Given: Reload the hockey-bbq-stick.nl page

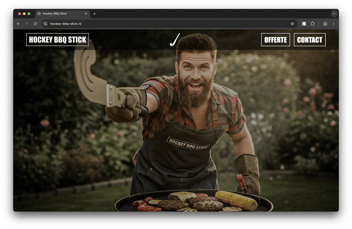Looking at the screenshot, I should (x=35, y=24).
